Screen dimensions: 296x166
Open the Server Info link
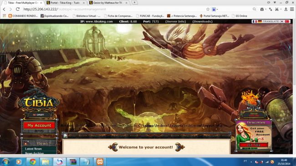pos(176,21)
